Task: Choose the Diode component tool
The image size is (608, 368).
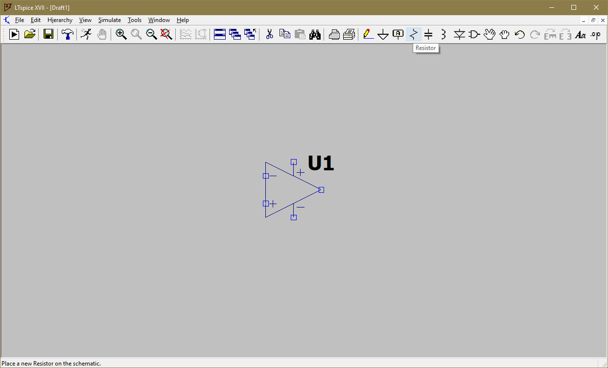Action: point(459,34)
